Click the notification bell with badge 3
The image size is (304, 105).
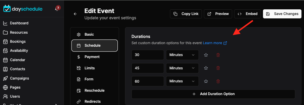pyautogui.click(x=57, y=9)
